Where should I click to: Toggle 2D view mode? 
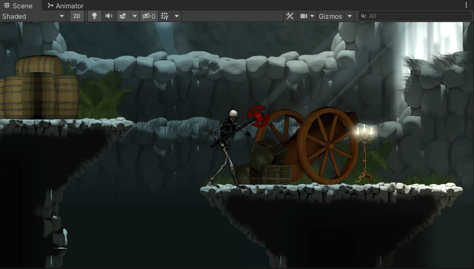(77, 17)
